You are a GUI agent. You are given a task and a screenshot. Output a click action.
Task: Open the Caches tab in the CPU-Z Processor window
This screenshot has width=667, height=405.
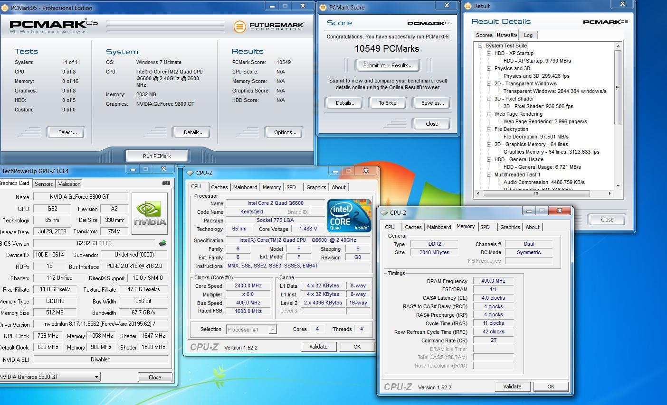point(219,187)
